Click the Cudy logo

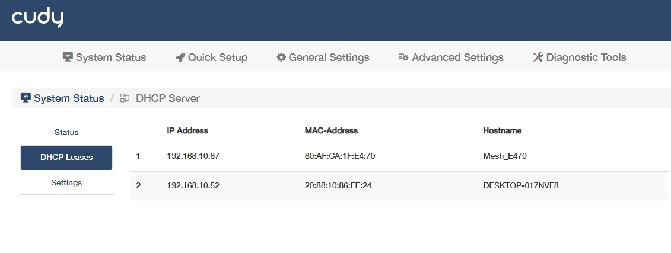(x=37, y=18)
